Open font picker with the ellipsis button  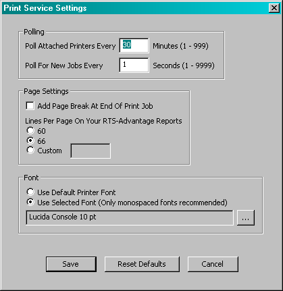(x=246, y=217)
